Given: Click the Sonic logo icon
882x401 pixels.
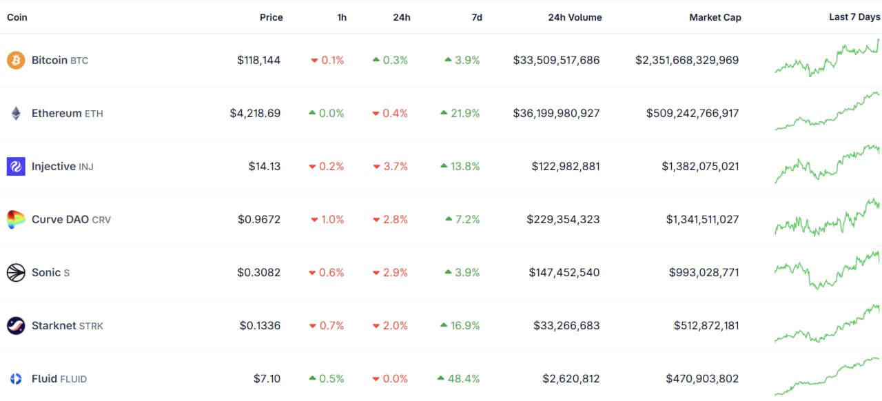Looking at the screenshot, I should click(x=16, y=273).
